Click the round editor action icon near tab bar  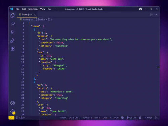coord(151,14)
